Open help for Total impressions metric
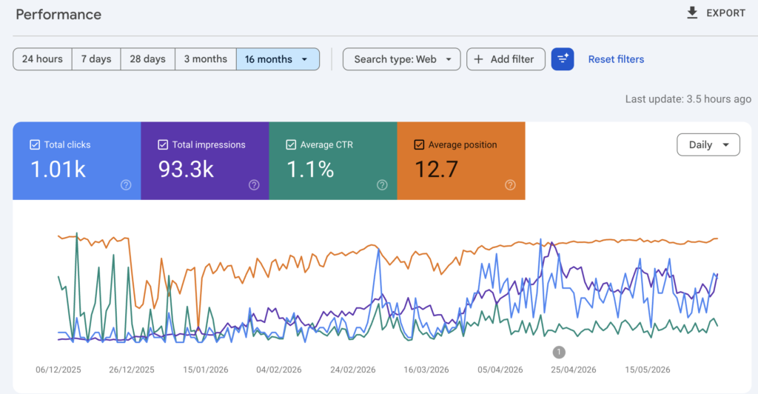This screenshot has width=758, height=394. 254,184
